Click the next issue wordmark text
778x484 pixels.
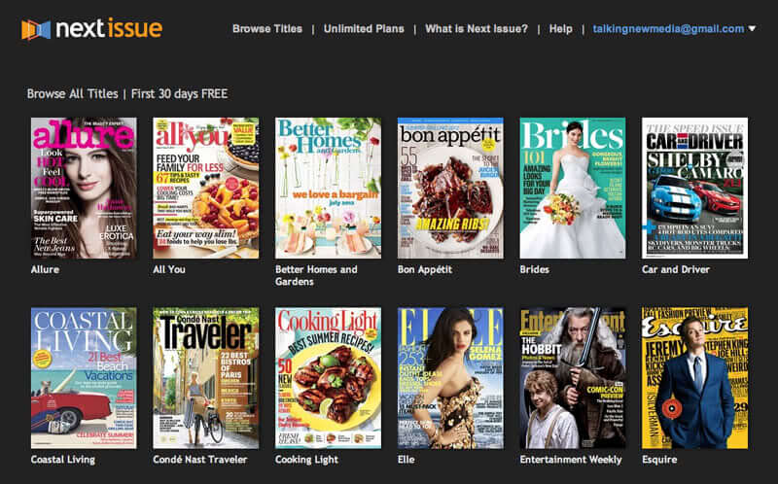[x=109, y=29]
